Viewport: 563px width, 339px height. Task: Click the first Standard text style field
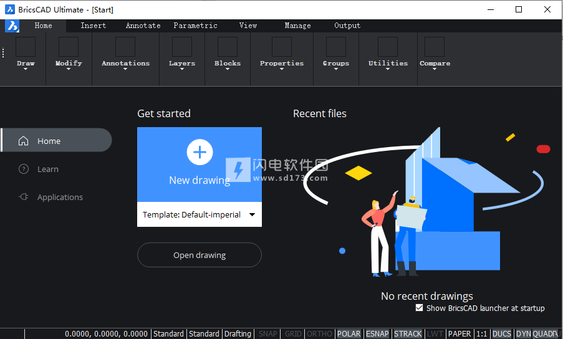[168, 333]
